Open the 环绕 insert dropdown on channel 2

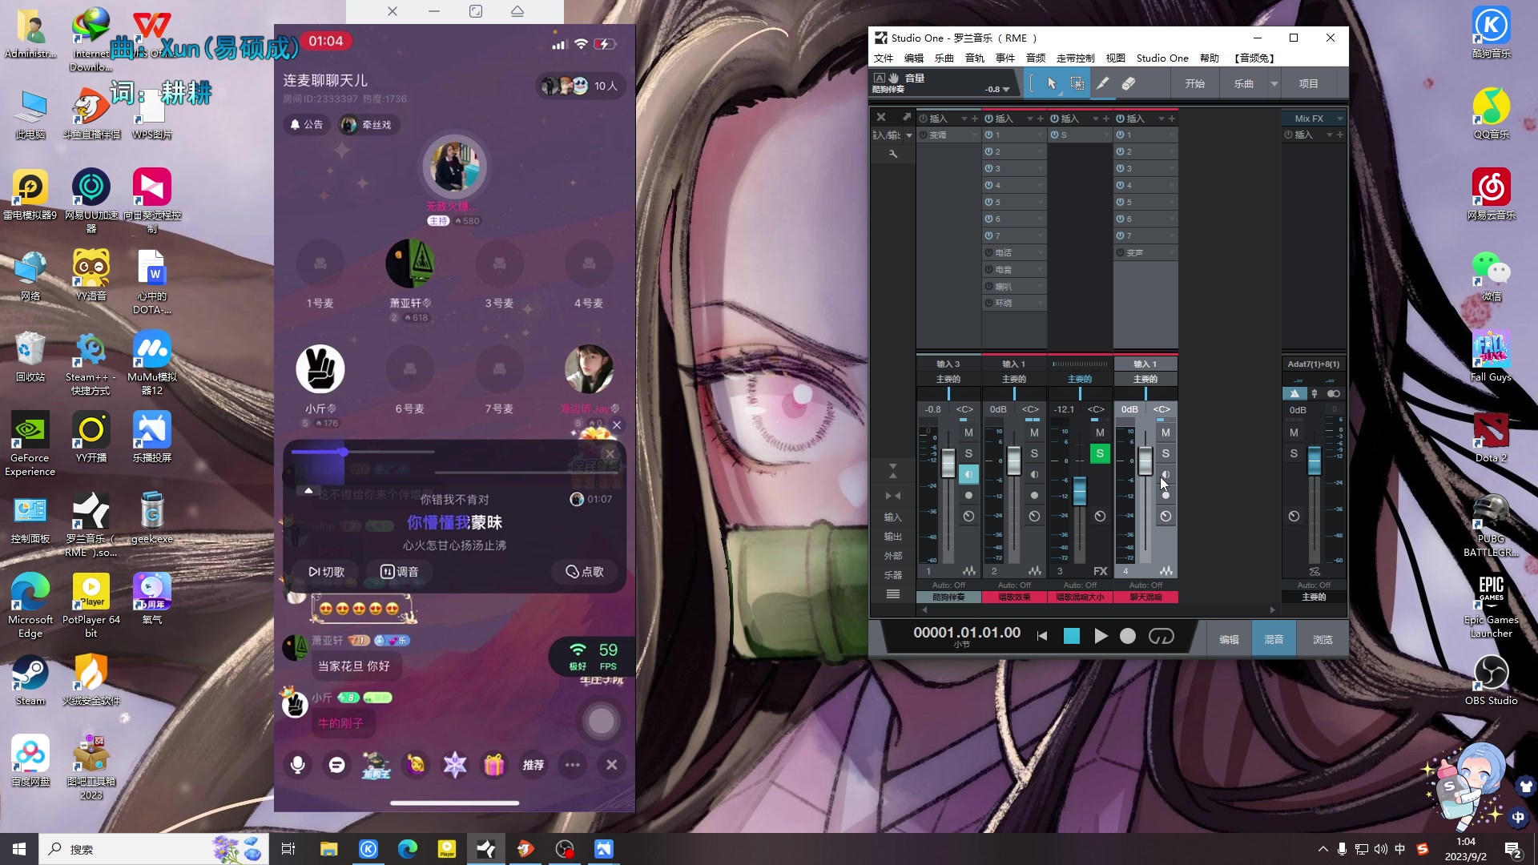(x=1041, y=303)
